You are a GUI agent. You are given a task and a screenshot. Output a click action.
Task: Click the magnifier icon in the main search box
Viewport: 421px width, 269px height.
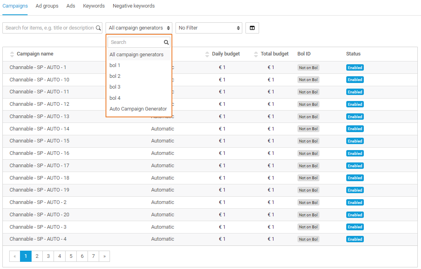pyautogui.click(x=98, y=28)
